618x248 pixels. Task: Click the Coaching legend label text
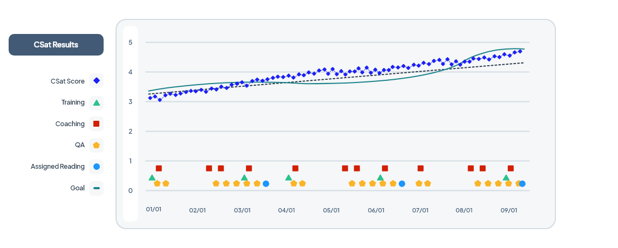tap(70, 124)
